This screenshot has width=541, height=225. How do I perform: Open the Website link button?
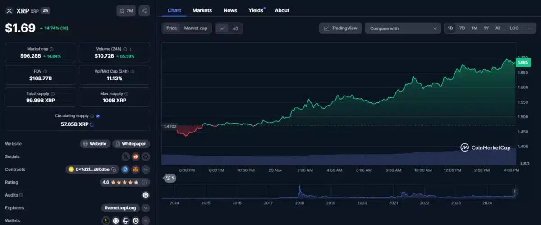[x=95, y=144]
